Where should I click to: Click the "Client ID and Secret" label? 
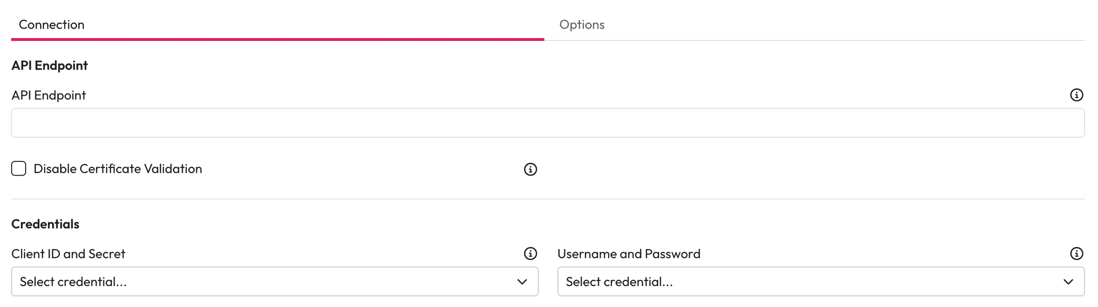pyautogui.click(x=68, y=254)
